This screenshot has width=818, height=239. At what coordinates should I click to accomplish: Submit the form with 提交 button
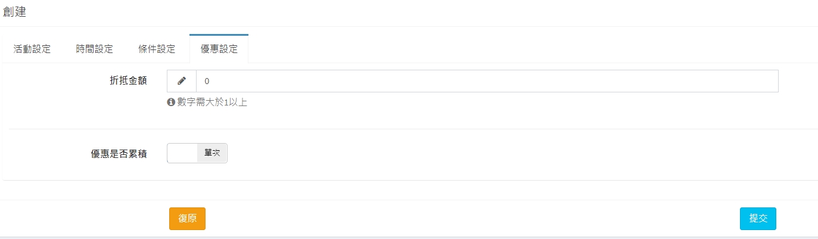pos(758,219)
